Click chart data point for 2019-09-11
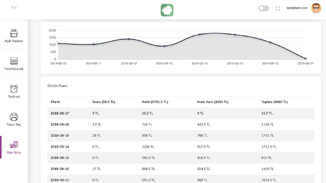This screenshot has width=326, height=183. [94, 44]
